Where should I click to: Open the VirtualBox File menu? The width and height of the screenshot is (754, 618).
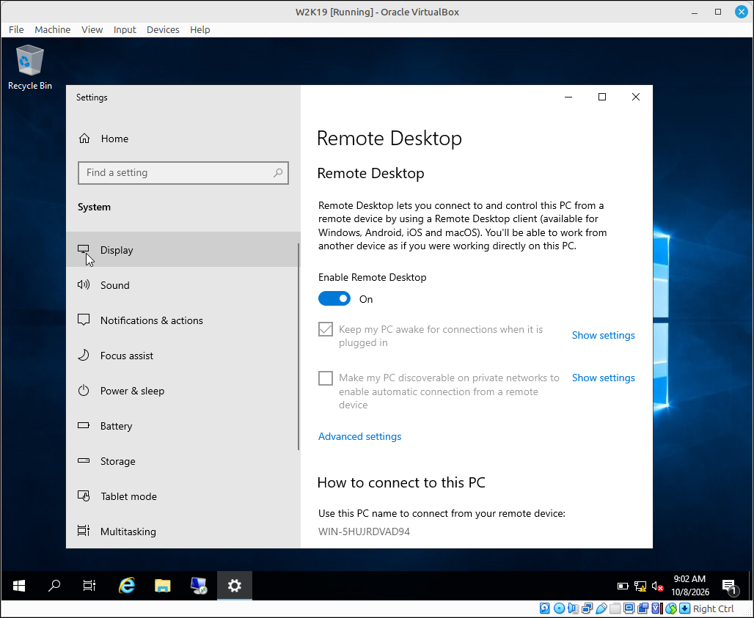[16, 30]
